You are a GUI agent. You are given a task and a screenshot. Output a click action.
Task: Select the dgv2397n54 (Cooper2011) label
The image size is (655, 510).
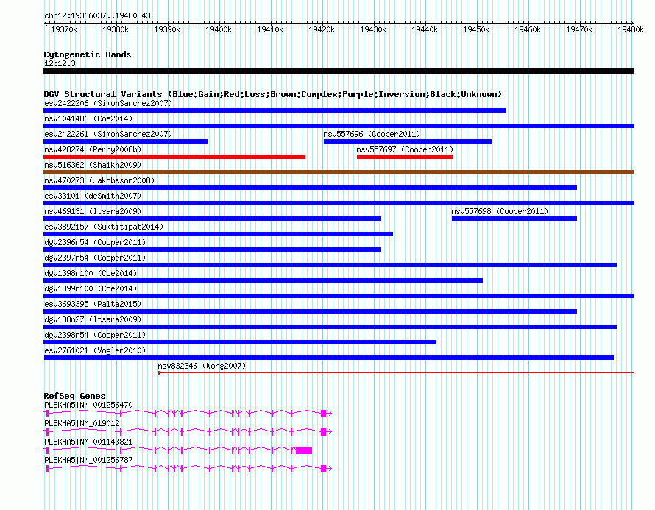(95, 258)
